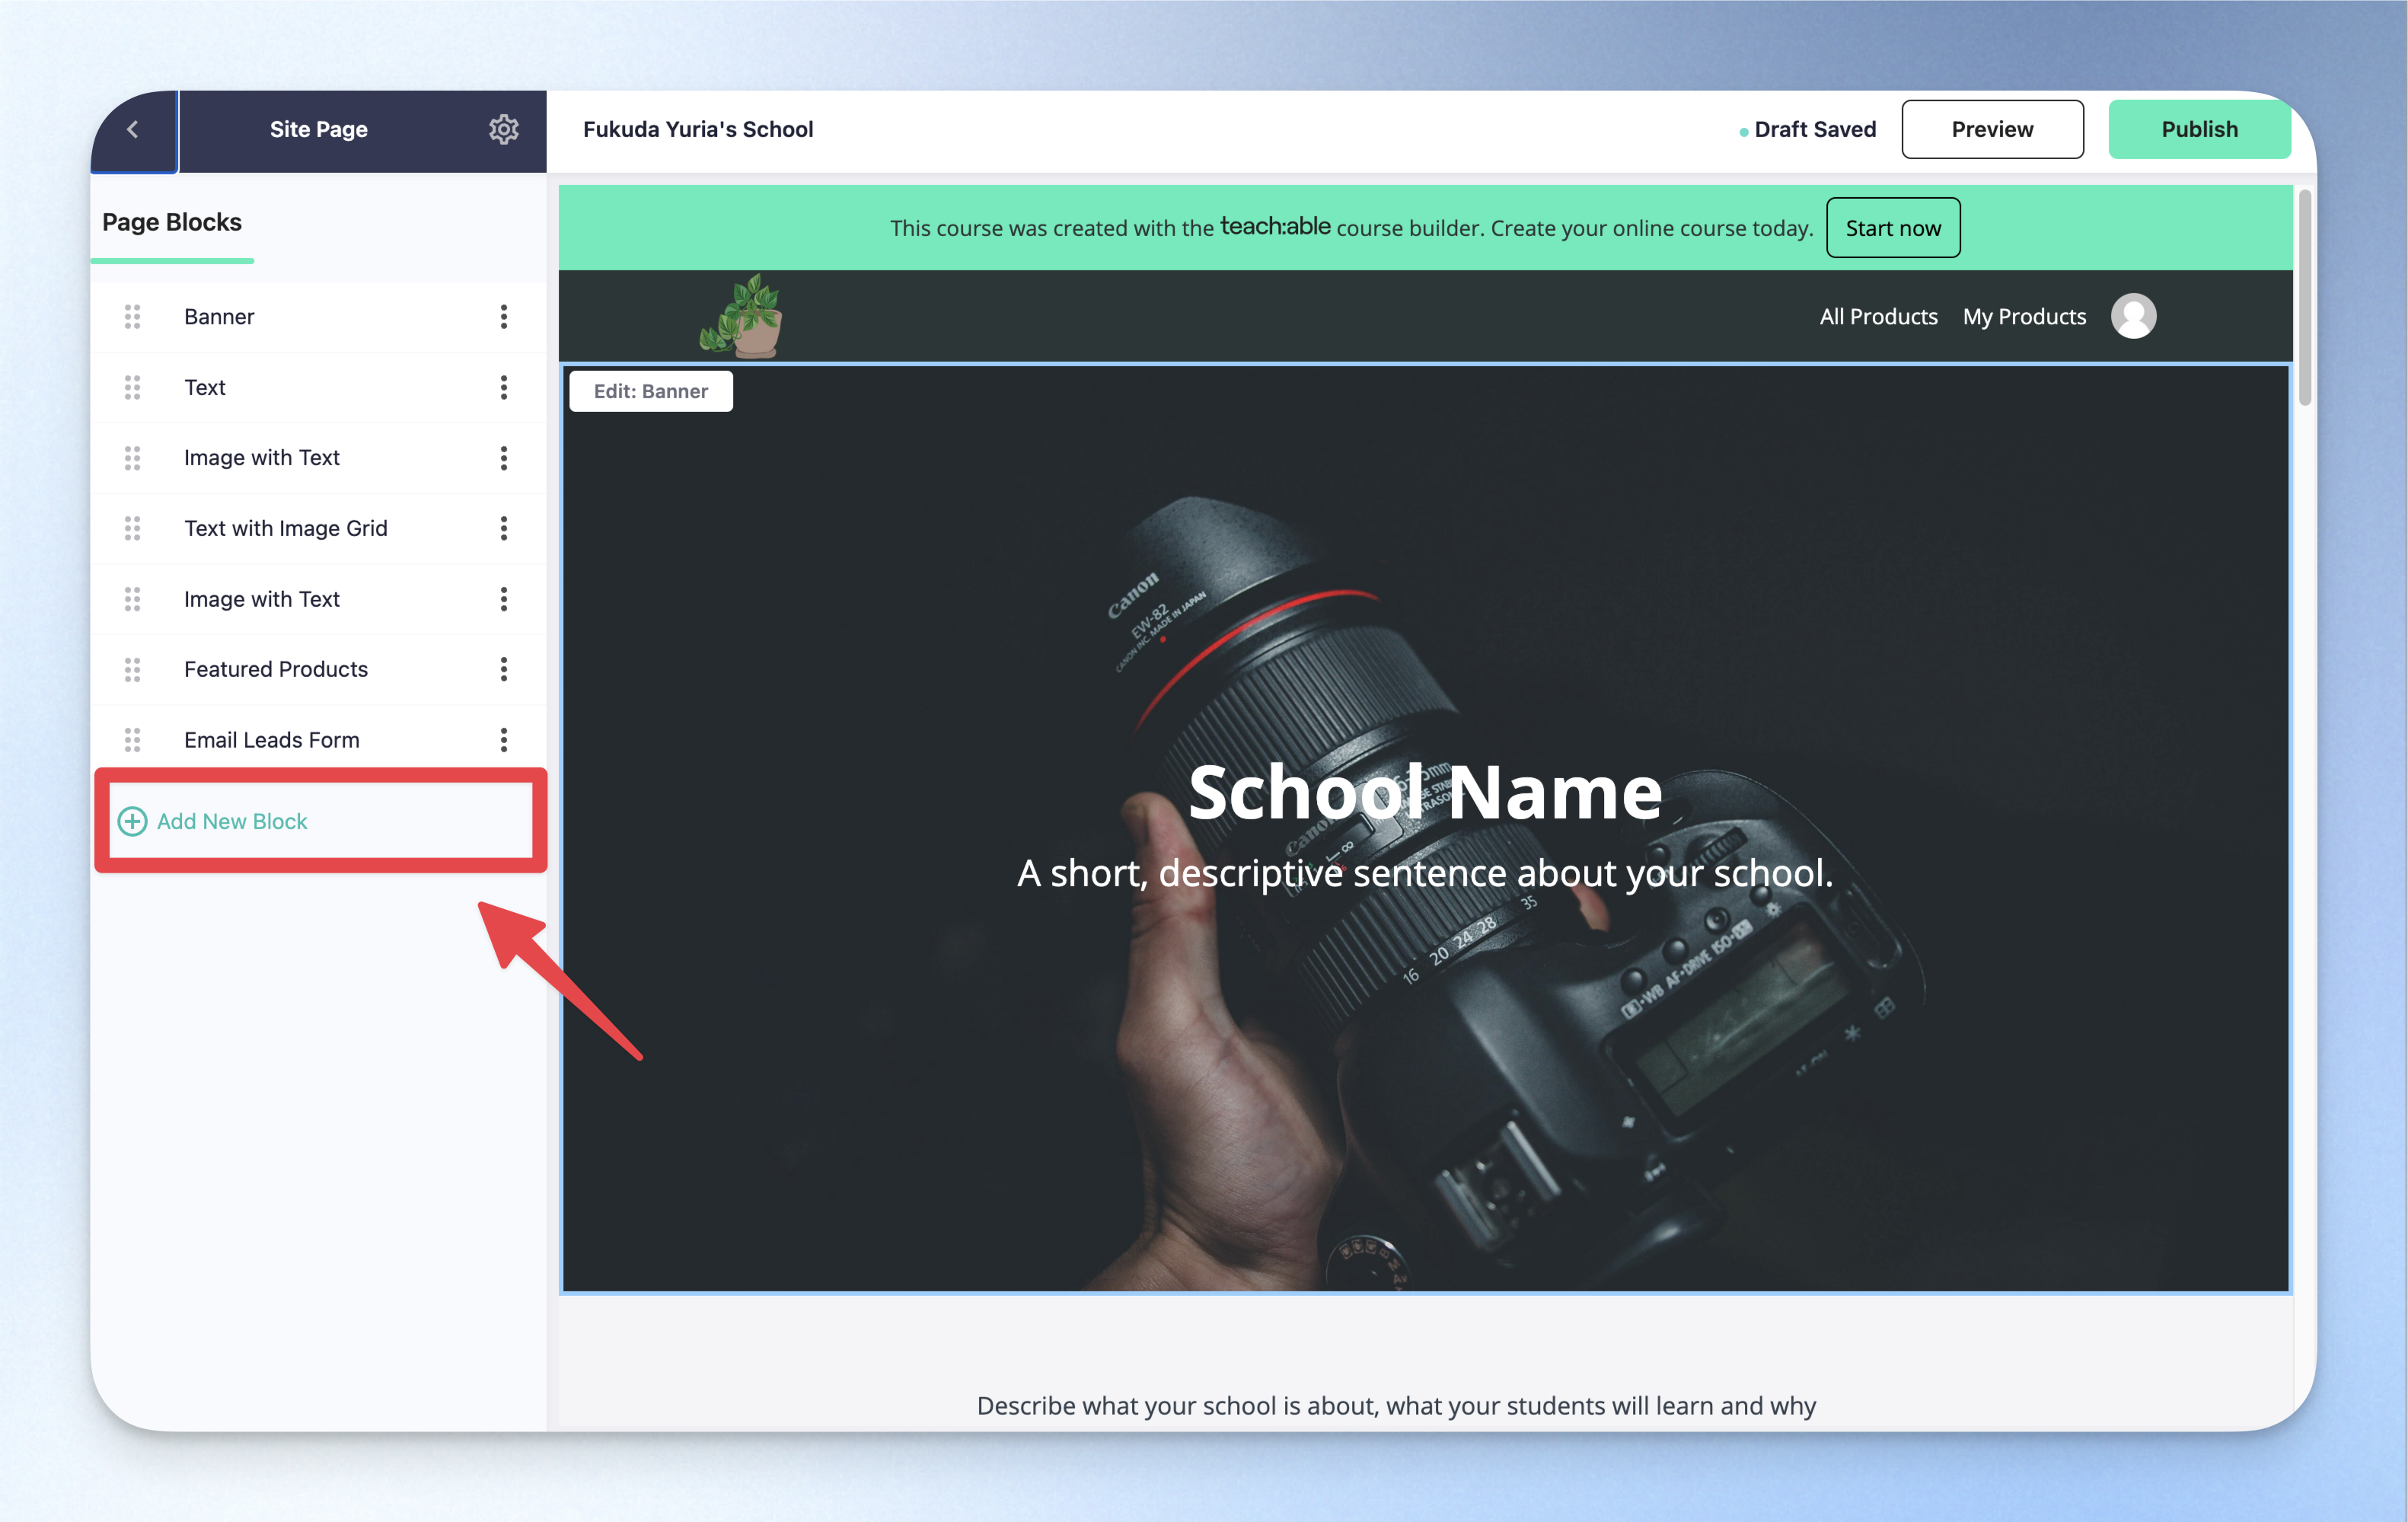2408x1522 pixels.
Task: Click the Featured Products drag handle icon
Action: click(132, 669)
